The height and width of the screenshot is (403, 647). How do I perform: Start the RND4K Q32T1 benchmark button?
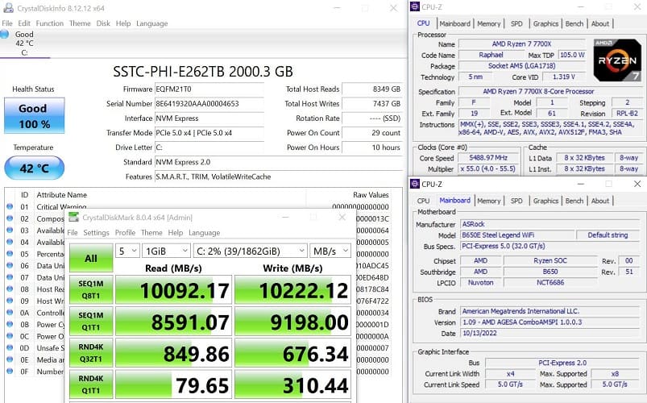point(90,353)
